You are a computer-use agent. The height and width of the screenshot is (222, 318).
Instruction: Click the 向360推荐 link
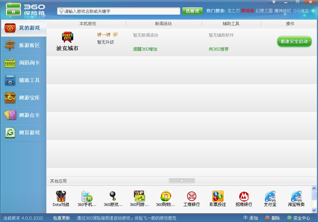click(x=219, y=49)
